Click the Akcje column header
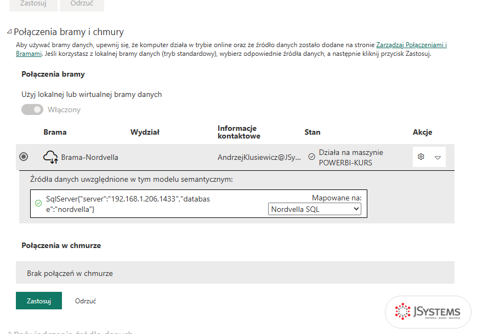This screenshot has height=334, width=477. [x=423, y=132]
